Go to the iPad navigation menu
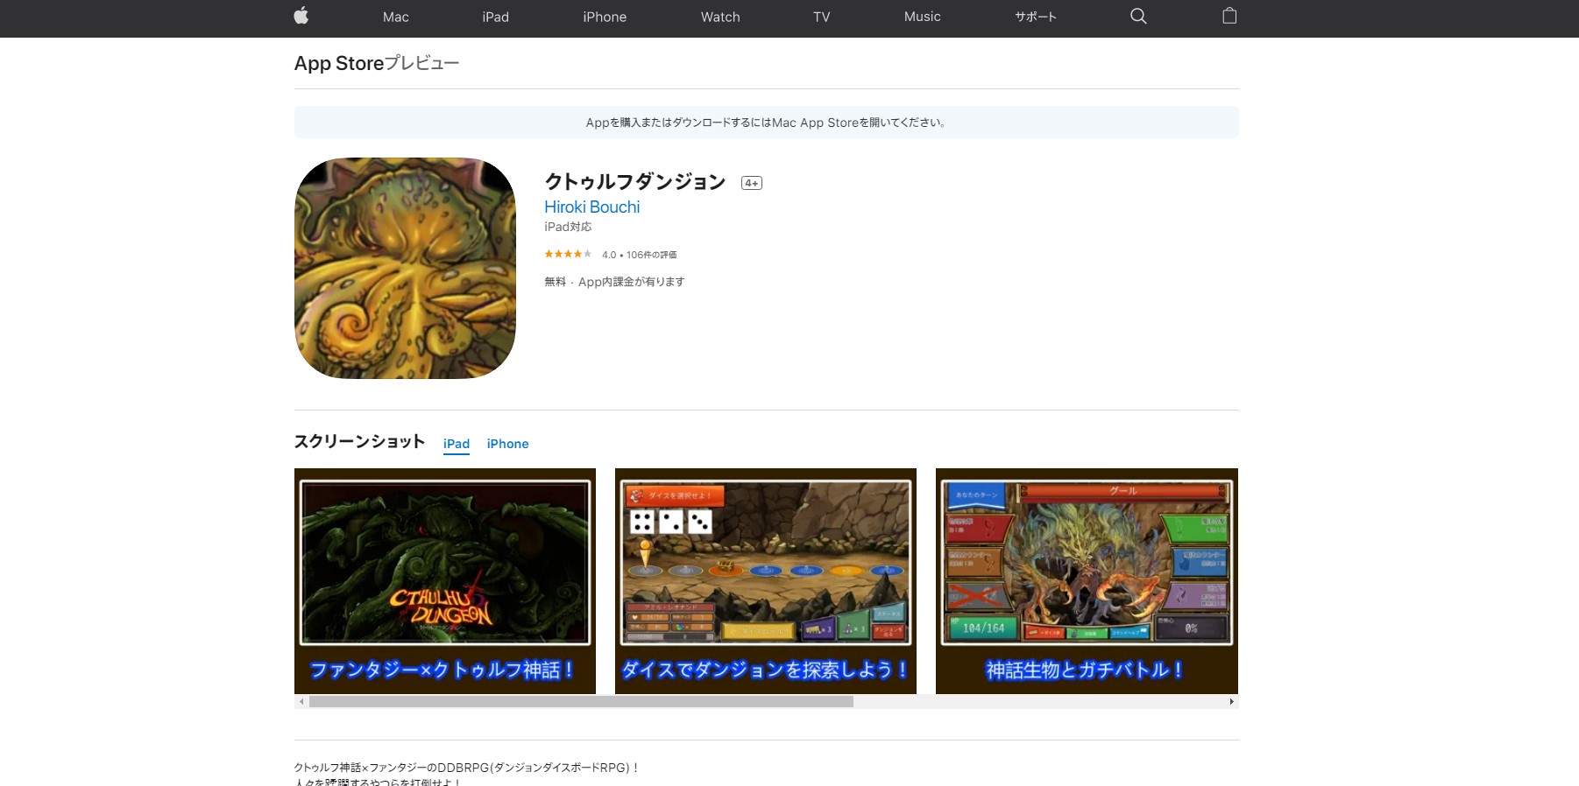1579x786 pixels. tap(495, 17)
